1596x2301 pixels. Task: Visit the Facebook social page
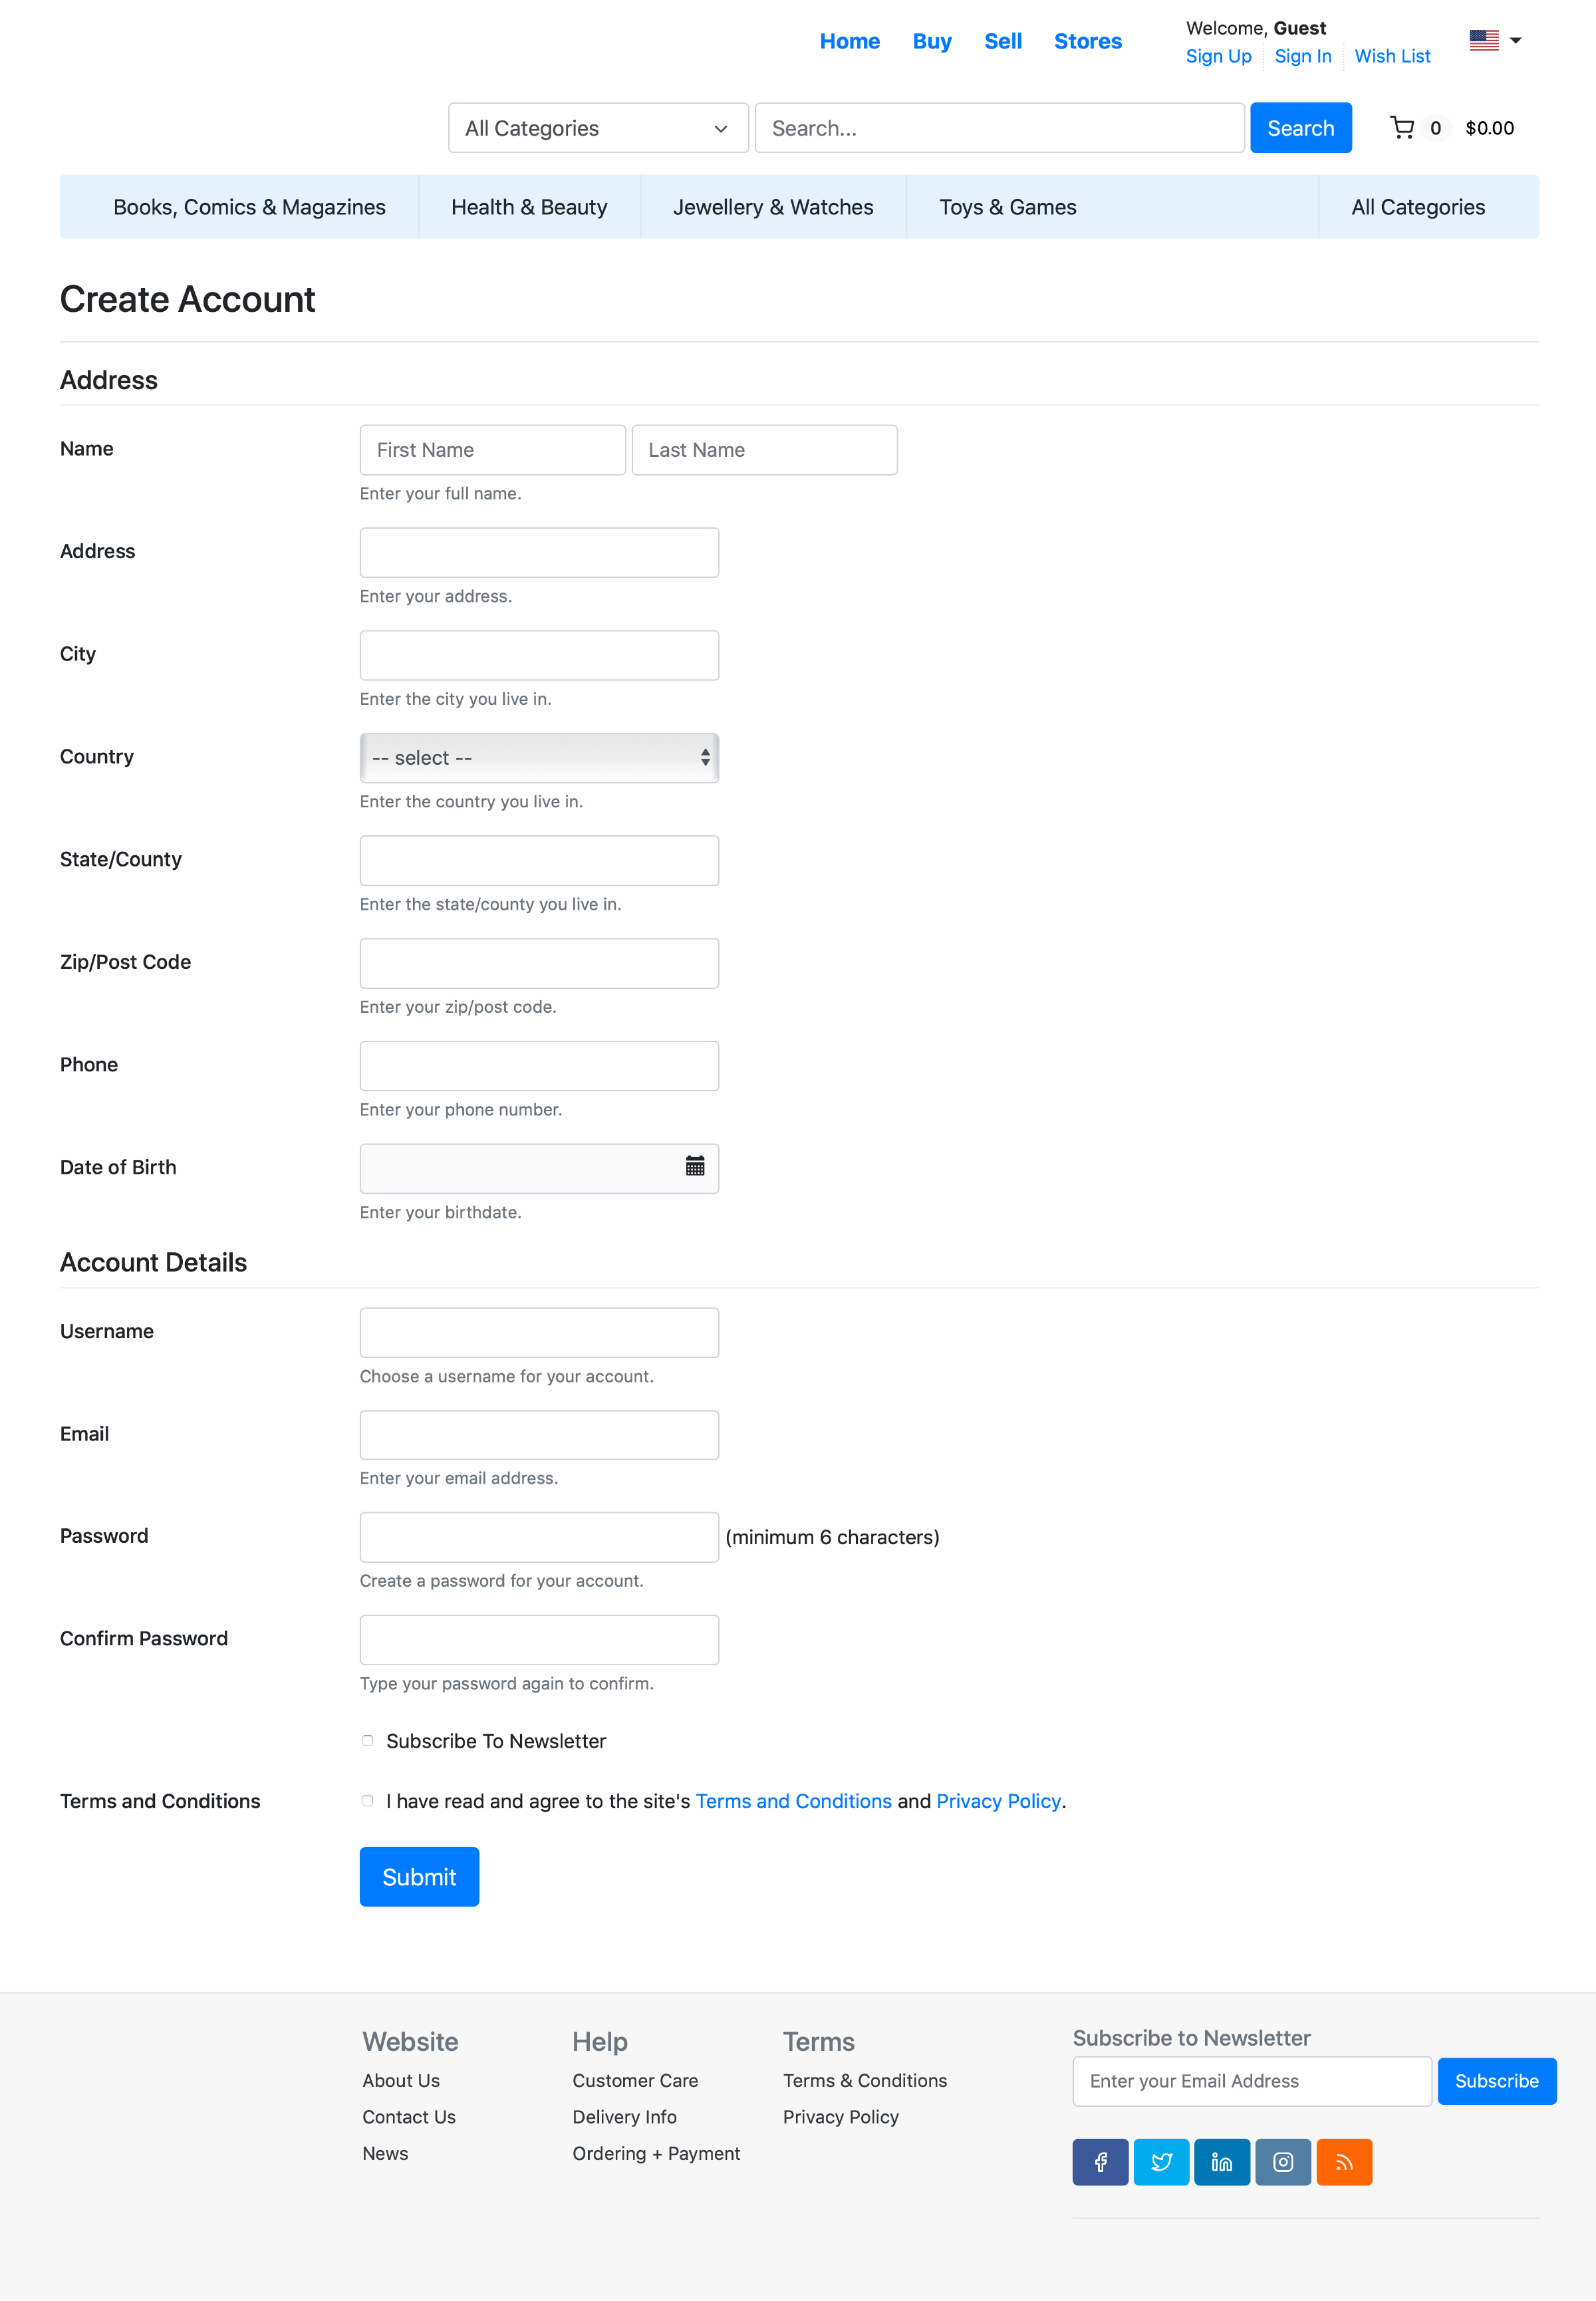pos(1100,2162)
